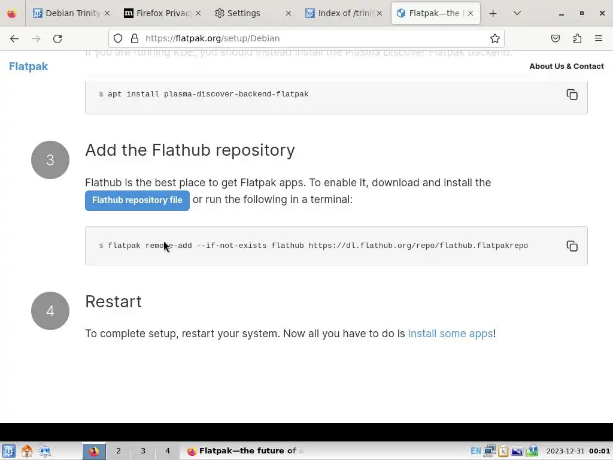Open the network monitor tray icon
613x460 pixels.
[490, 451]
